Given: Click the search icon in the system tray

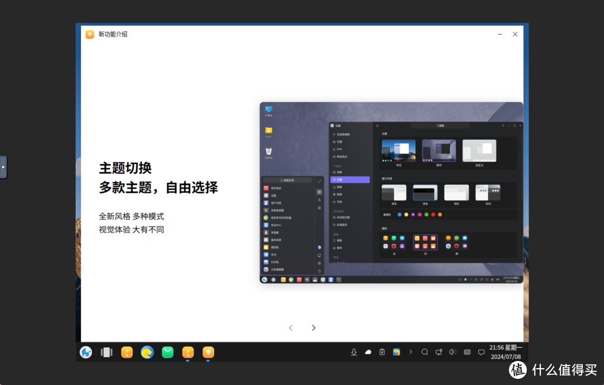Looking at the screenshot, I should coord(425,352).
